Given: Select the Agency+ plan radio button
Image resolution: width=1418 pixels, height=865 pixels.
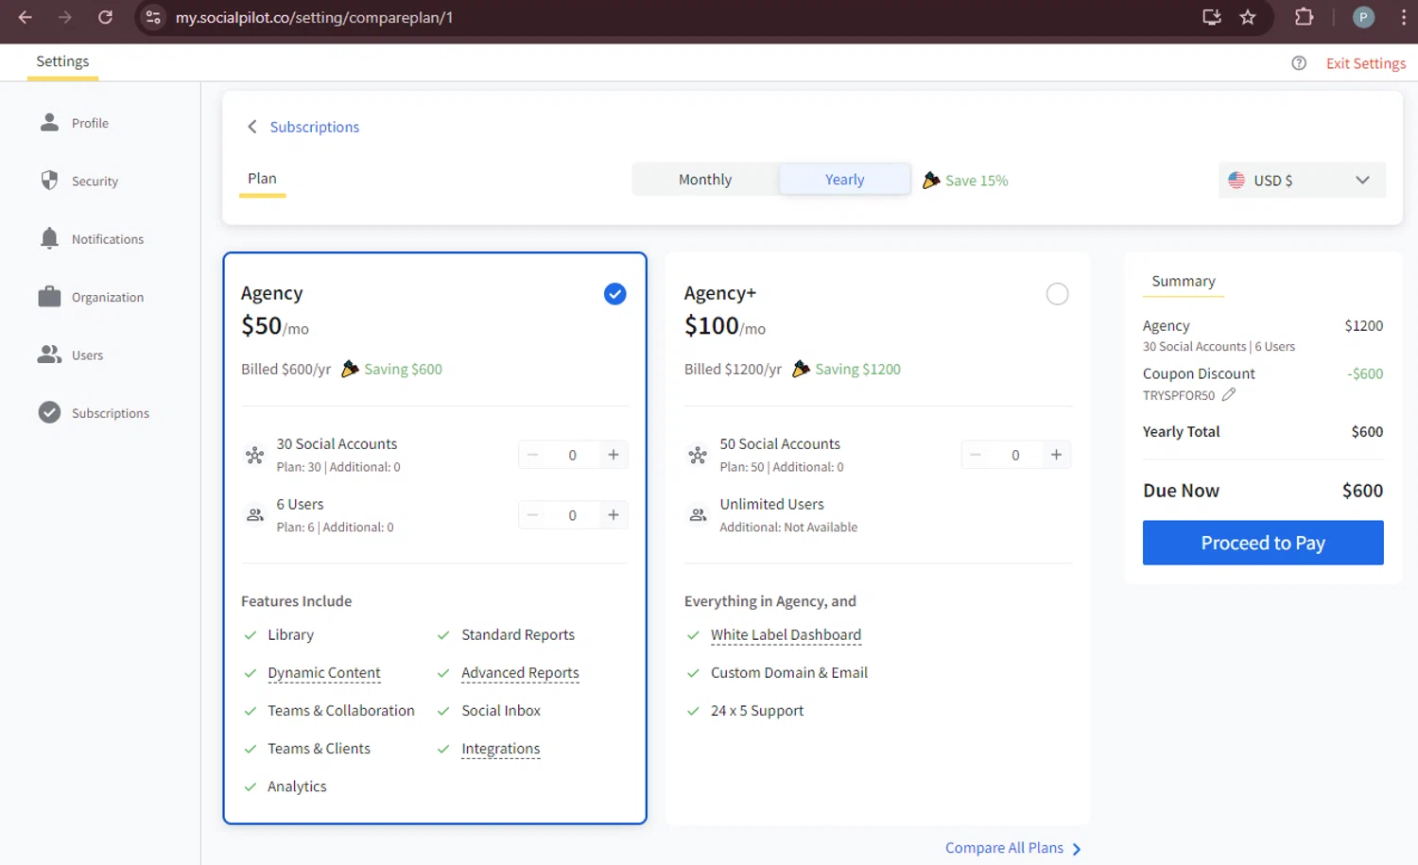Looking at the screenshot, I should tap(1057, 294).
